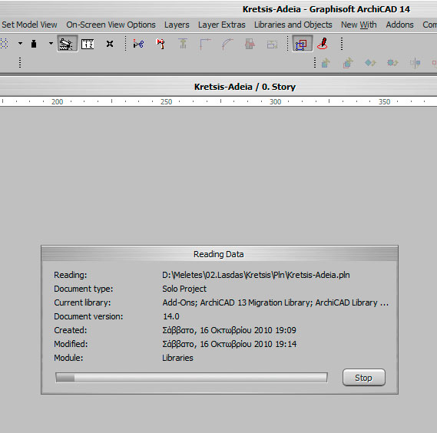Screen dimensions: 437x433
Task: Click the Stop button in the Reading Data dialog
Action: 364,378
